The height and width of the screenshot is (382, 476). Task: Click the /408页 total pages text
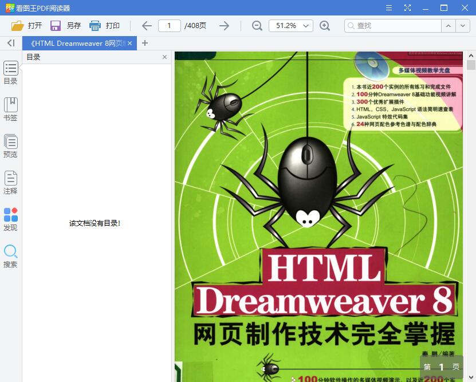[195, 26]
